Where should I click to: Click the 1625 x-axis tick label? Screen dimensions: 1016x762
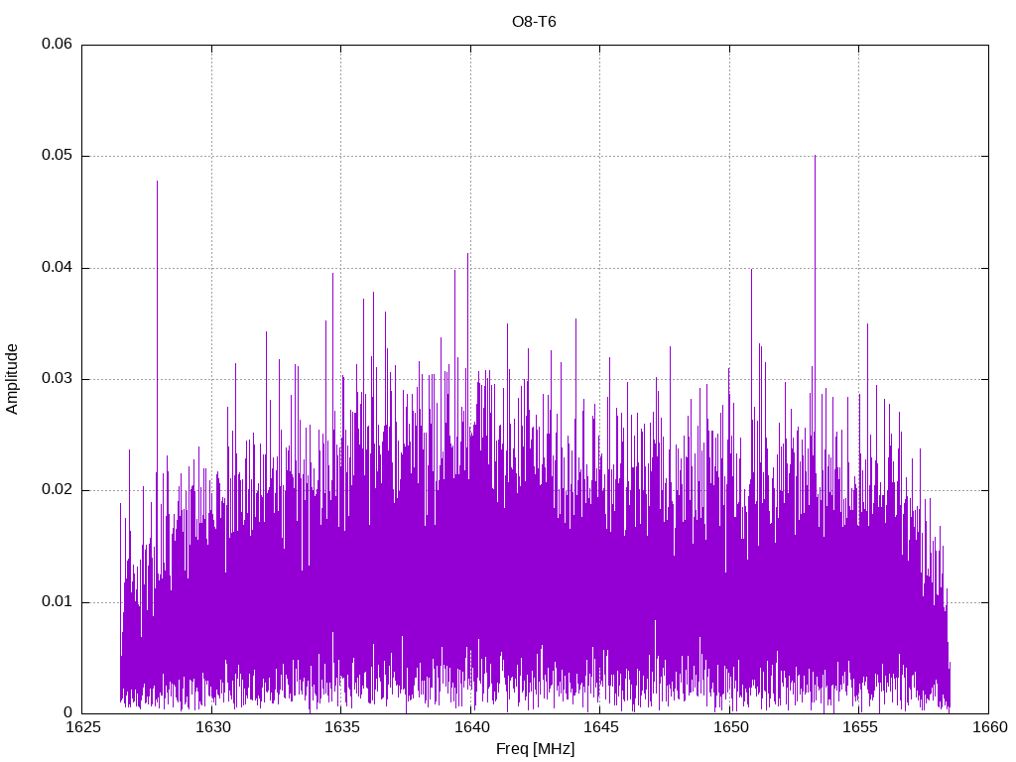coord(83,727)
